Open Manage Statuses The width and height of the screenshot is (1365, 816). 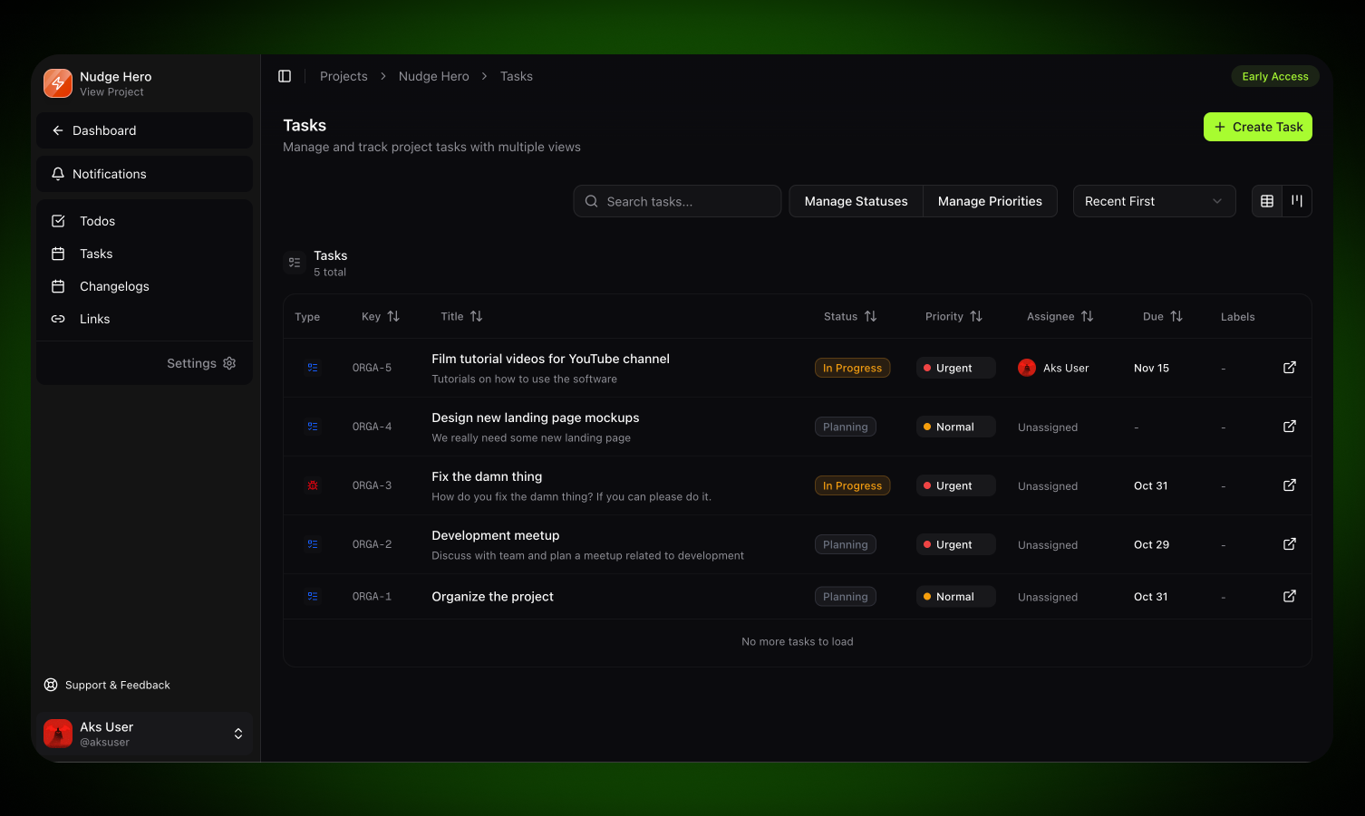[855, 200]
